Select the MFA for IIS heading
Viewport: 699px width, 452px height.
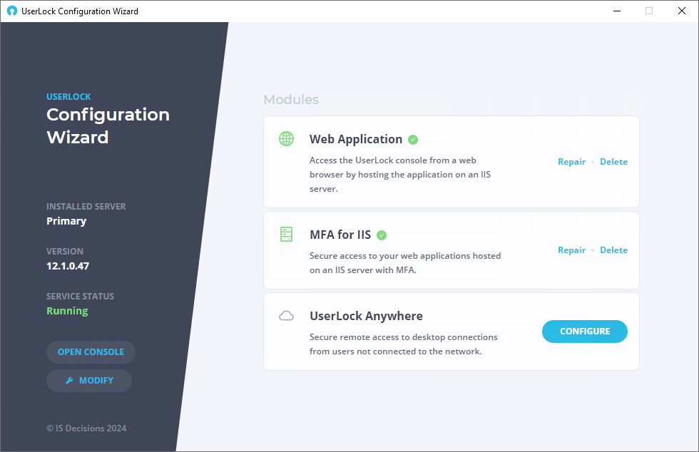tap(340, 235)
